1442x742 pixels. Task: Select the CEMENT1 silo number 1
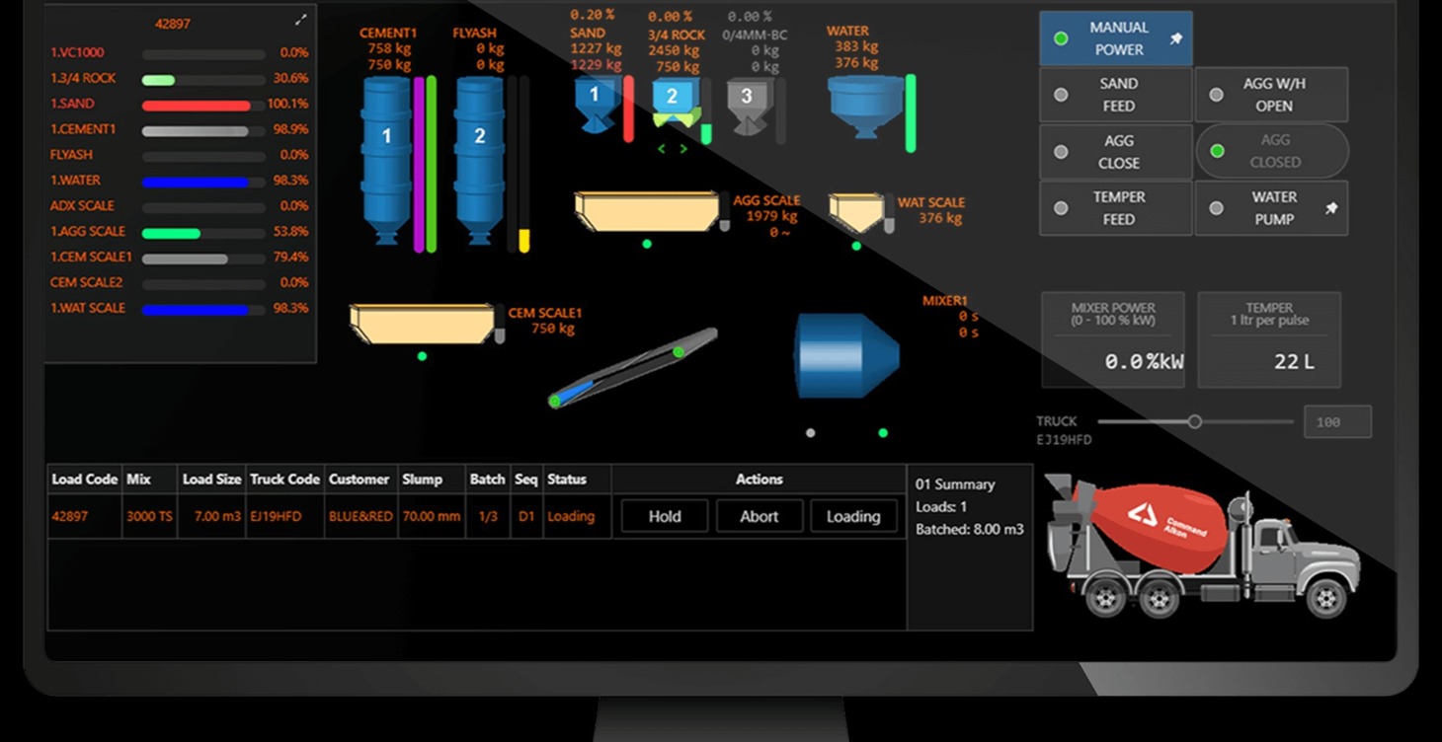pos(386,160)
